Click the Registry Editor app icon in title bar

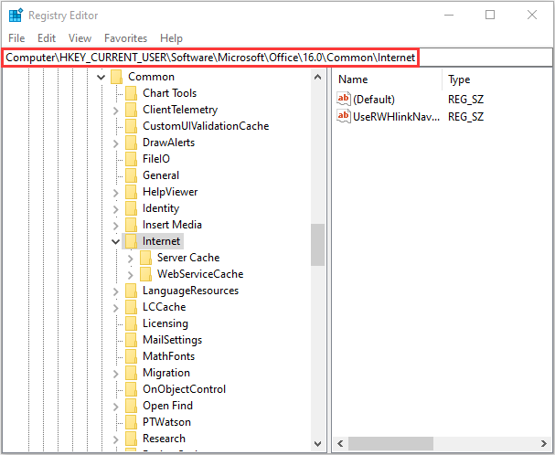pyautogui.click(x=16, y=16)
